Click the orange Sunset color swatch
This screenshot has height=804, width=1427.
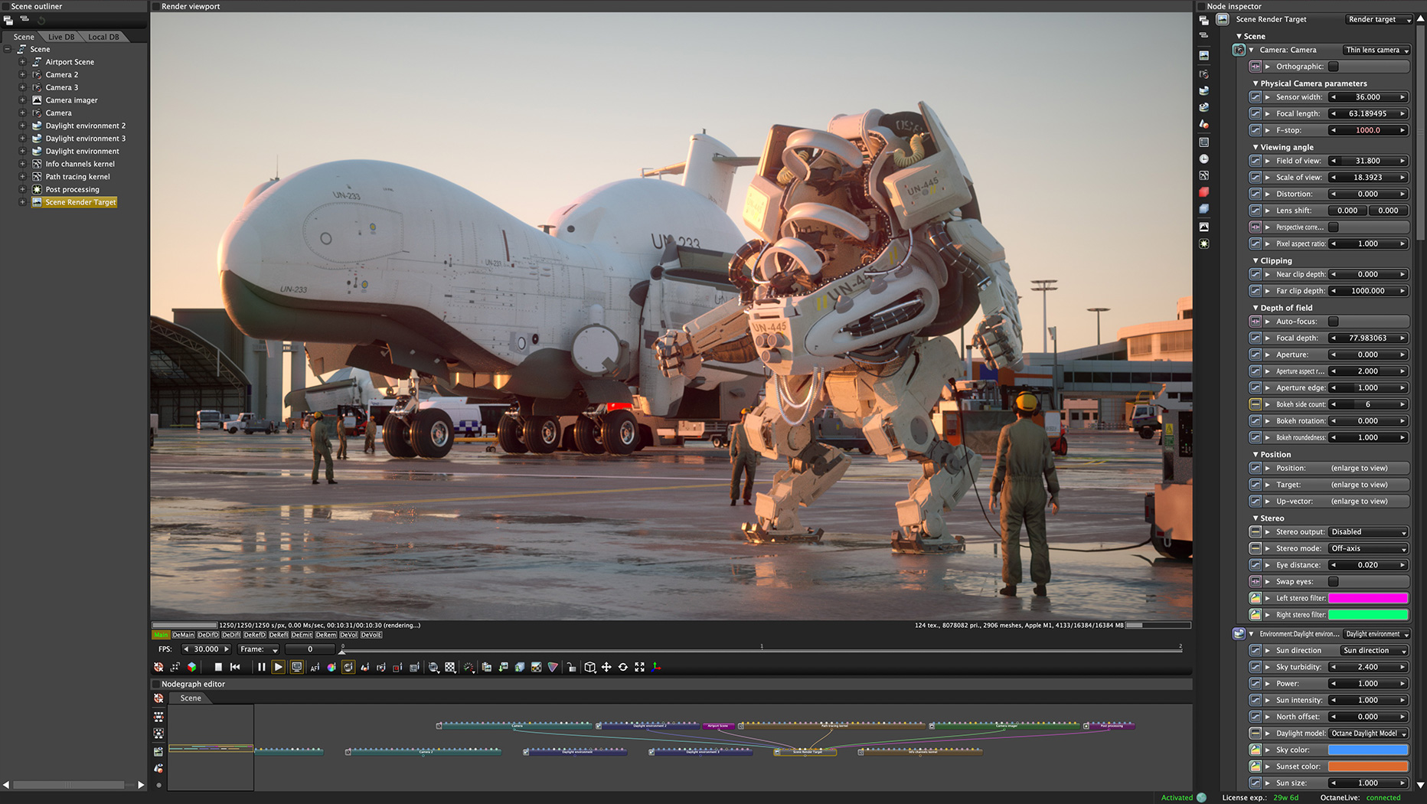click(1368, 766)
